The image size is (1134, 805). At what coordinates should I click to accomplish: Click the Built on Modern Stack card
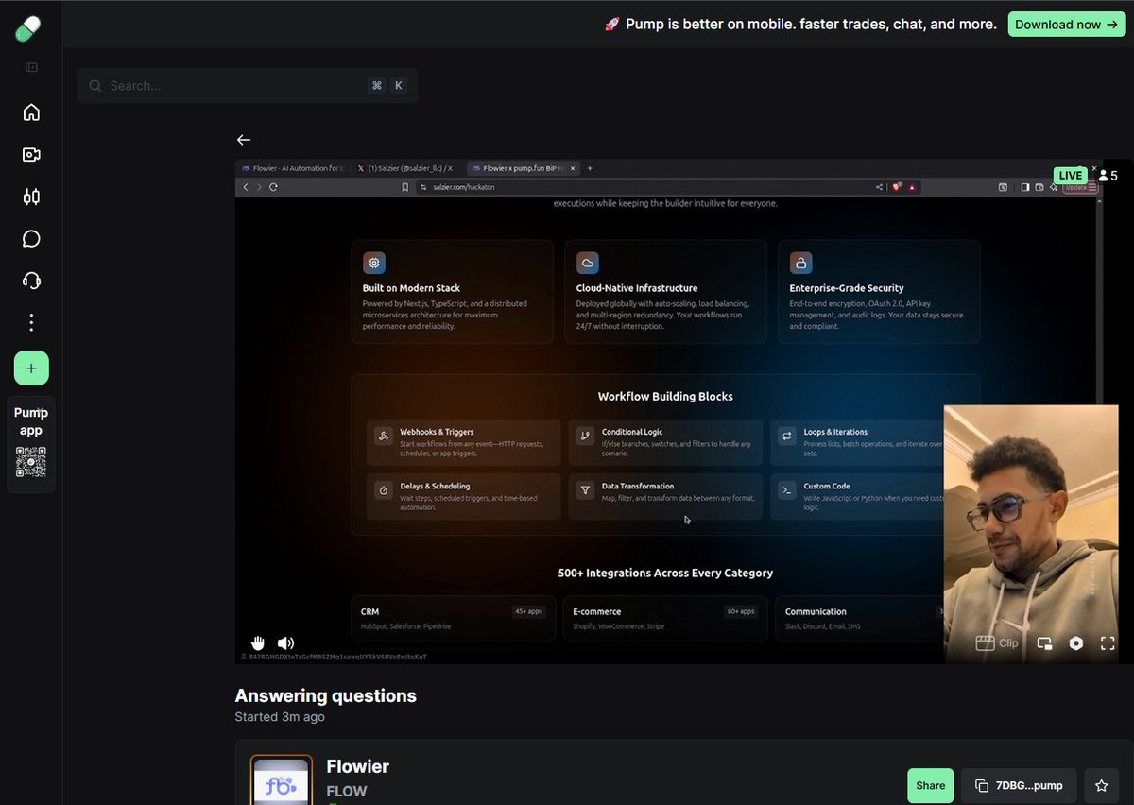pos(452,291)
